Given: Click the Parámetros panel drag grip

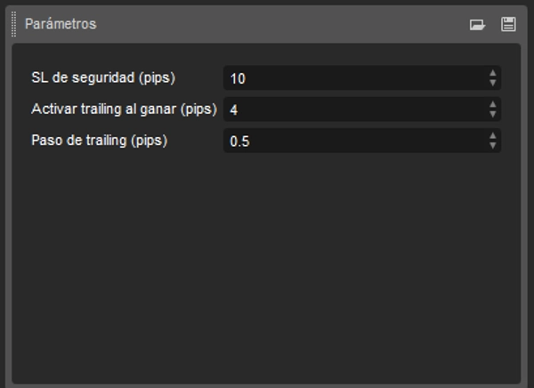Looking at the screenshot, I should click(x=15, y=24).
